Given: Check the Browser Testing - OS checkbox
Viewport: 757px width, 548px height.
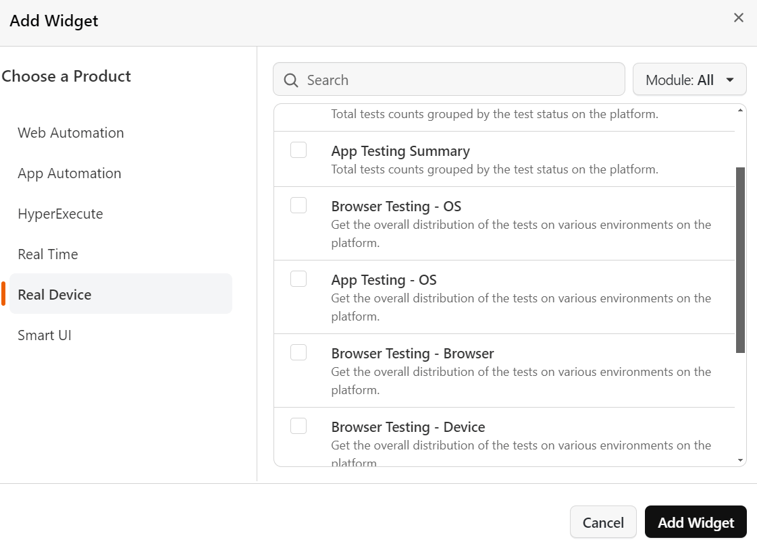Looking at the screenshot, I should 298,205.
